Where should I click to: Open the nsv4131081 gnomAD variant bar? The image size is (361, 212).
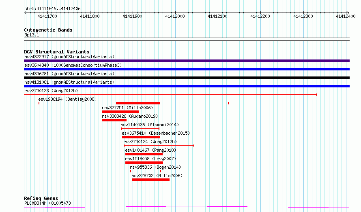point(187,86)
